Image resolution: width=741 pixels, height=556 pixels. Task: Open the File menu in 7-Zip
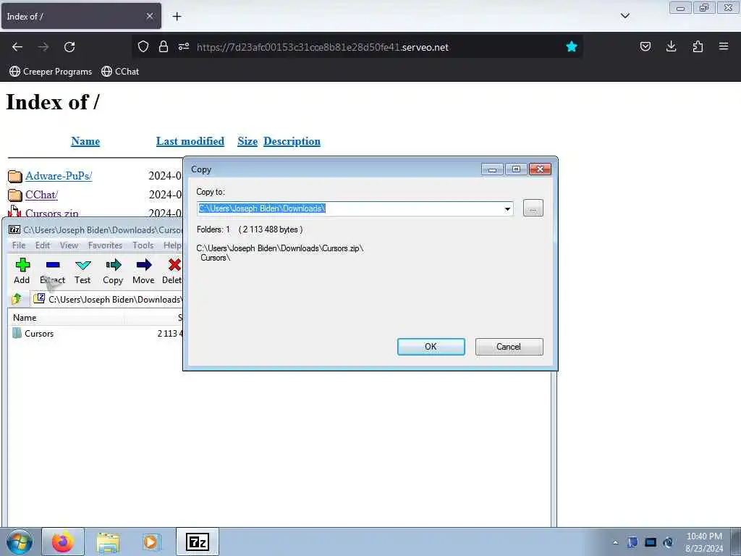pos(19,245)
